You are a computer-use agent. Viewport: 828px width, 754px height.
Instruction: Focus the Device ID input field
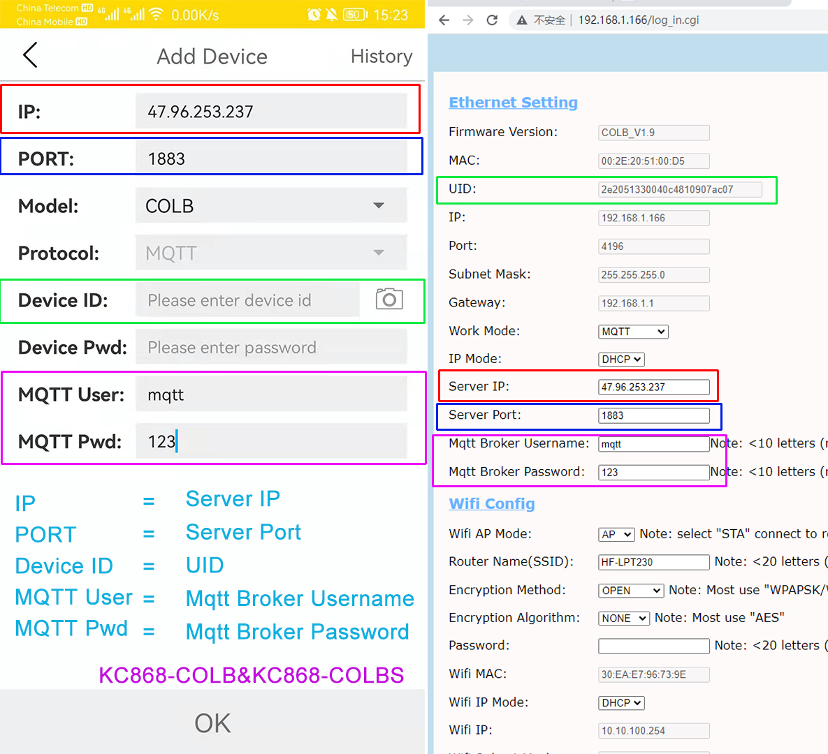pos(248,300)
